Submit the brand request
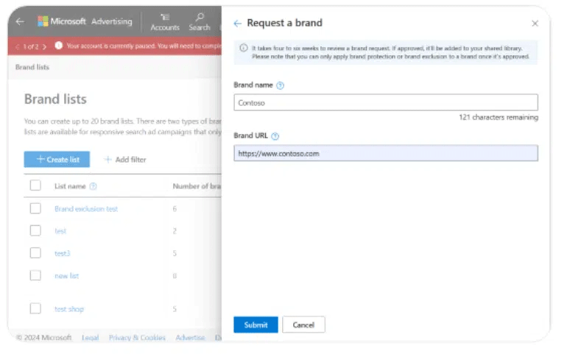 click(256, 325)
